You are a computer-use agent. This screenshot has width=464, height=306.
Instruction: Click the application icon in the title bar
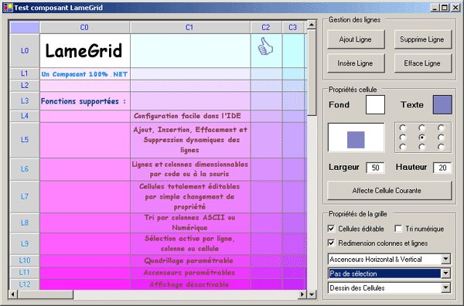8,8
